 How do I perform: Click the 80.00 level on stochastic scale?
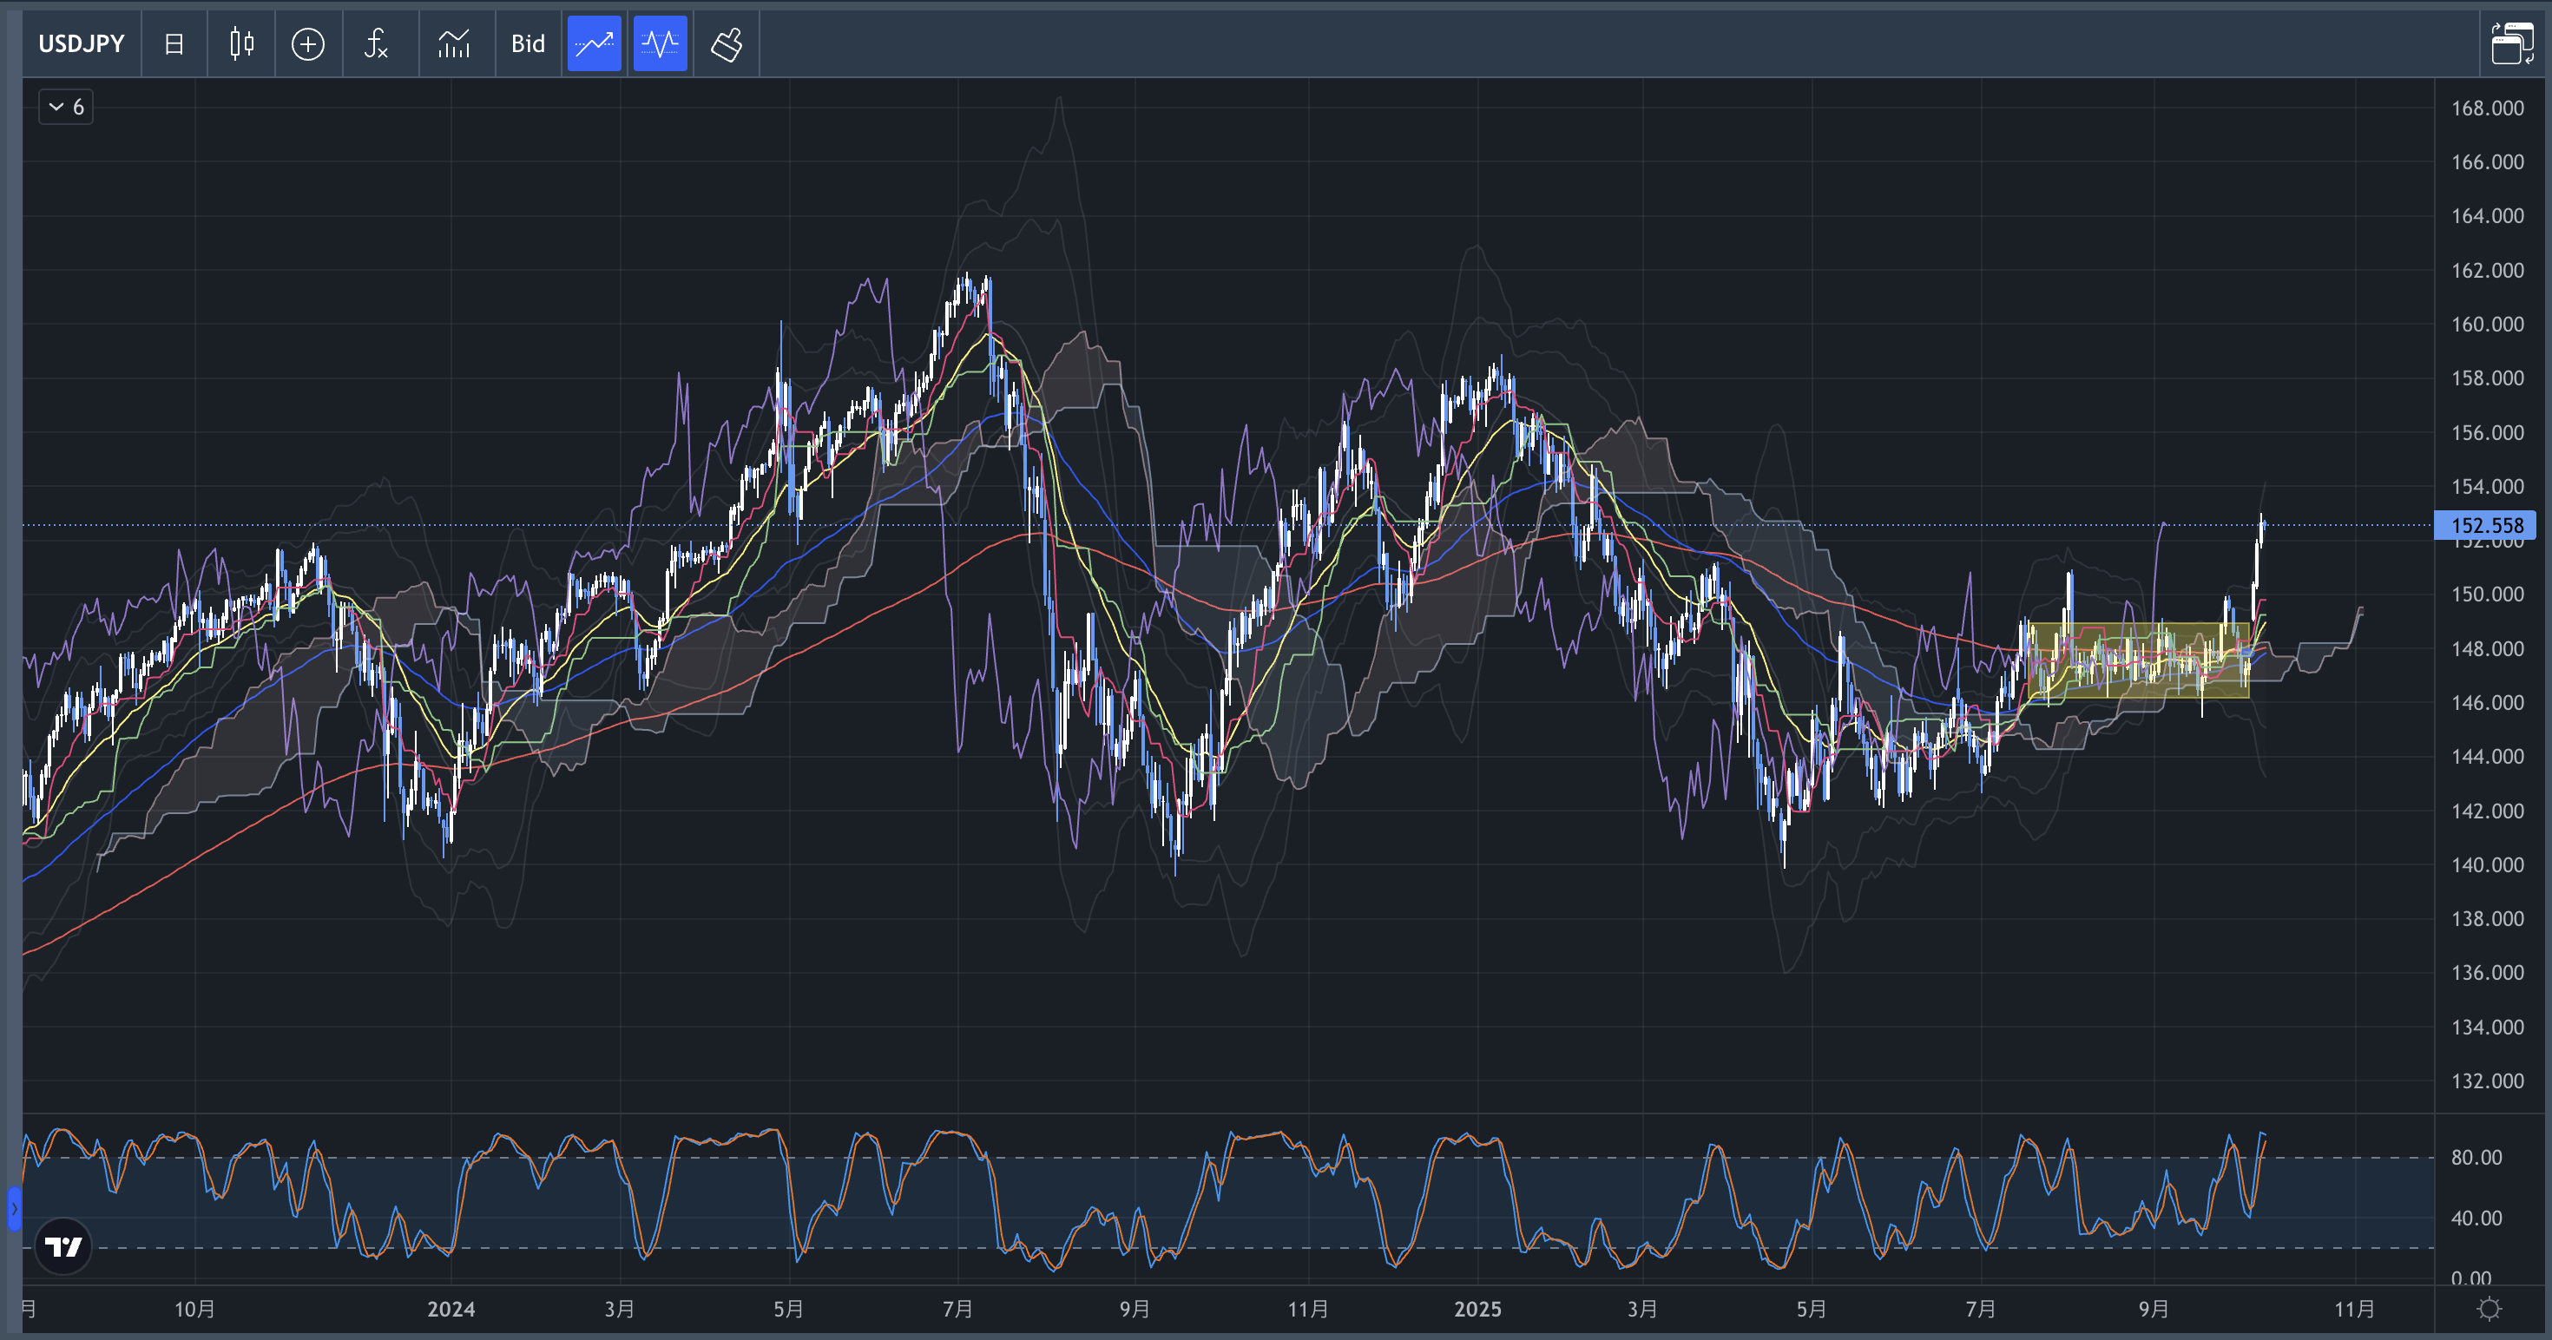[x=2476, y=1157]
